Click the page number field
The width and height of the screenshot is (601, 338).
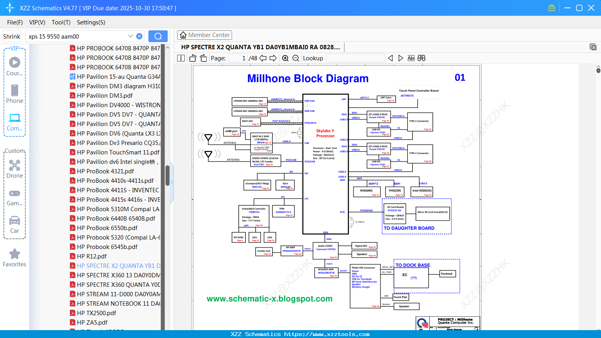[238, 58]
